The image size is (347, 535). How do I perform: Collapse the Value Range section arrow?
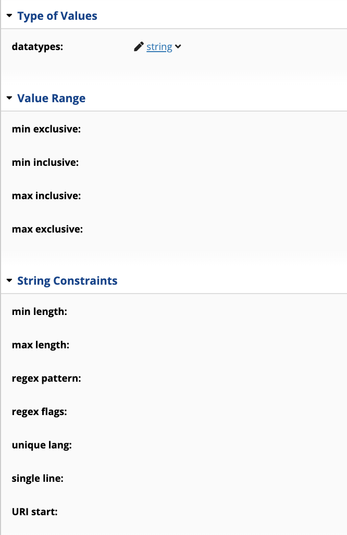pyautogui.click(x=9, y=98)
